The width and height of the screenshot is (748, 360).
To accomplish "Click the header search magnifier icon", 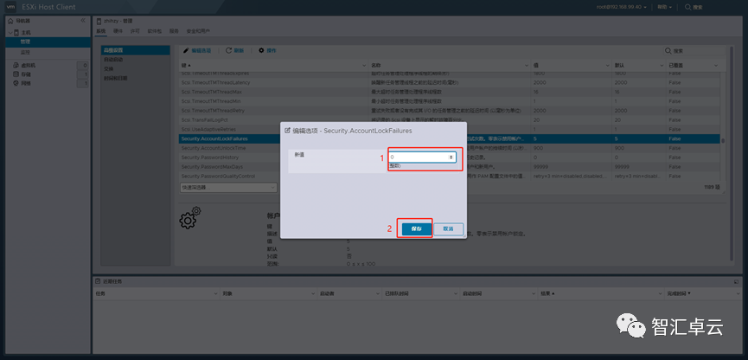I will 687,7.
